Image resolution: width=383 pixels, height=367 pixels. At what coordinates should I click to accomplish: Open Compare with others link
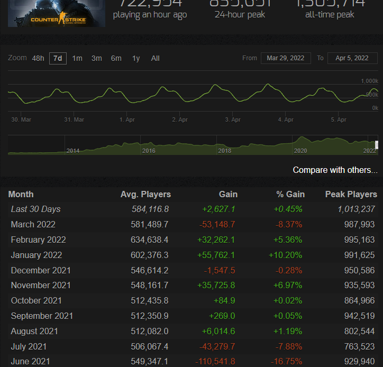(x=335, y=170)
